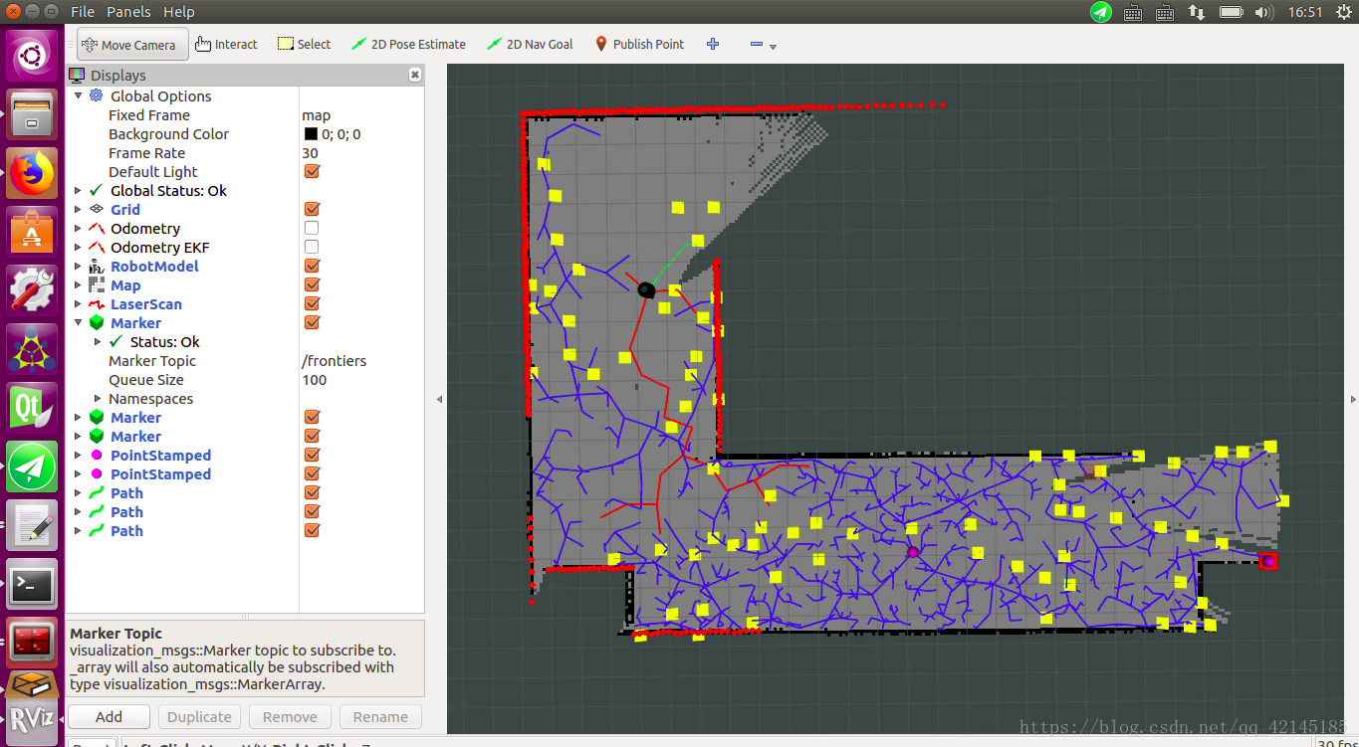Open System Settings gear-wrench launcher icon
1359x747 pixels.
[x=33, y=290]
